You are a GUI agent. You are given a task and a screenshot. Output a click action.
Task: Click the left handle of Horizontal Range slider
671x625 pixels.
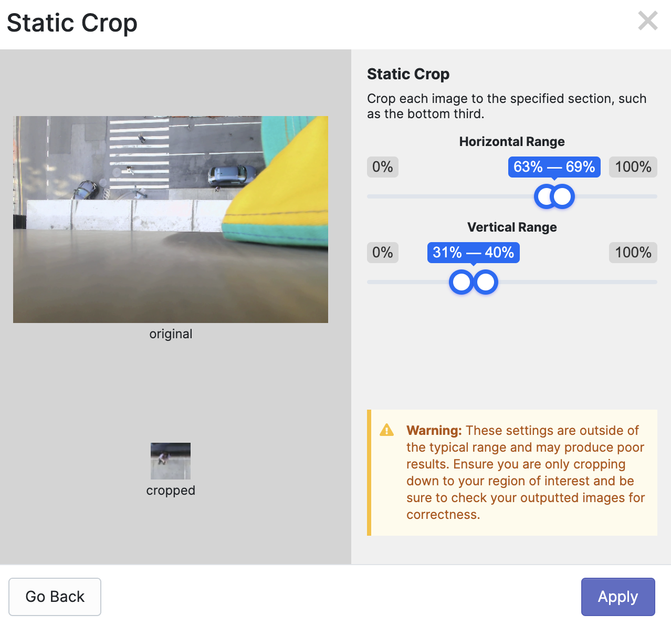(546, 196)
